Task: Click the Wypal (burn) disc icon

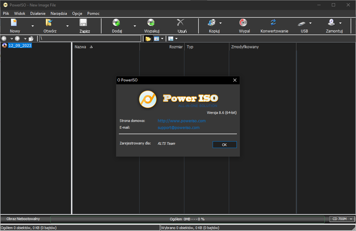Action: (x=243, y=23)
